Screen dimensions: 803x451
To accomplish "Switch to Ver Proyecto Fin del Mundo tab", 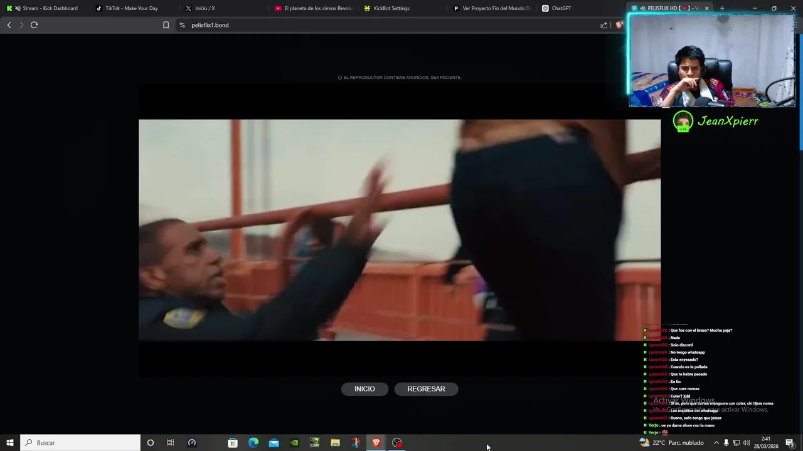I will point(493,8).
